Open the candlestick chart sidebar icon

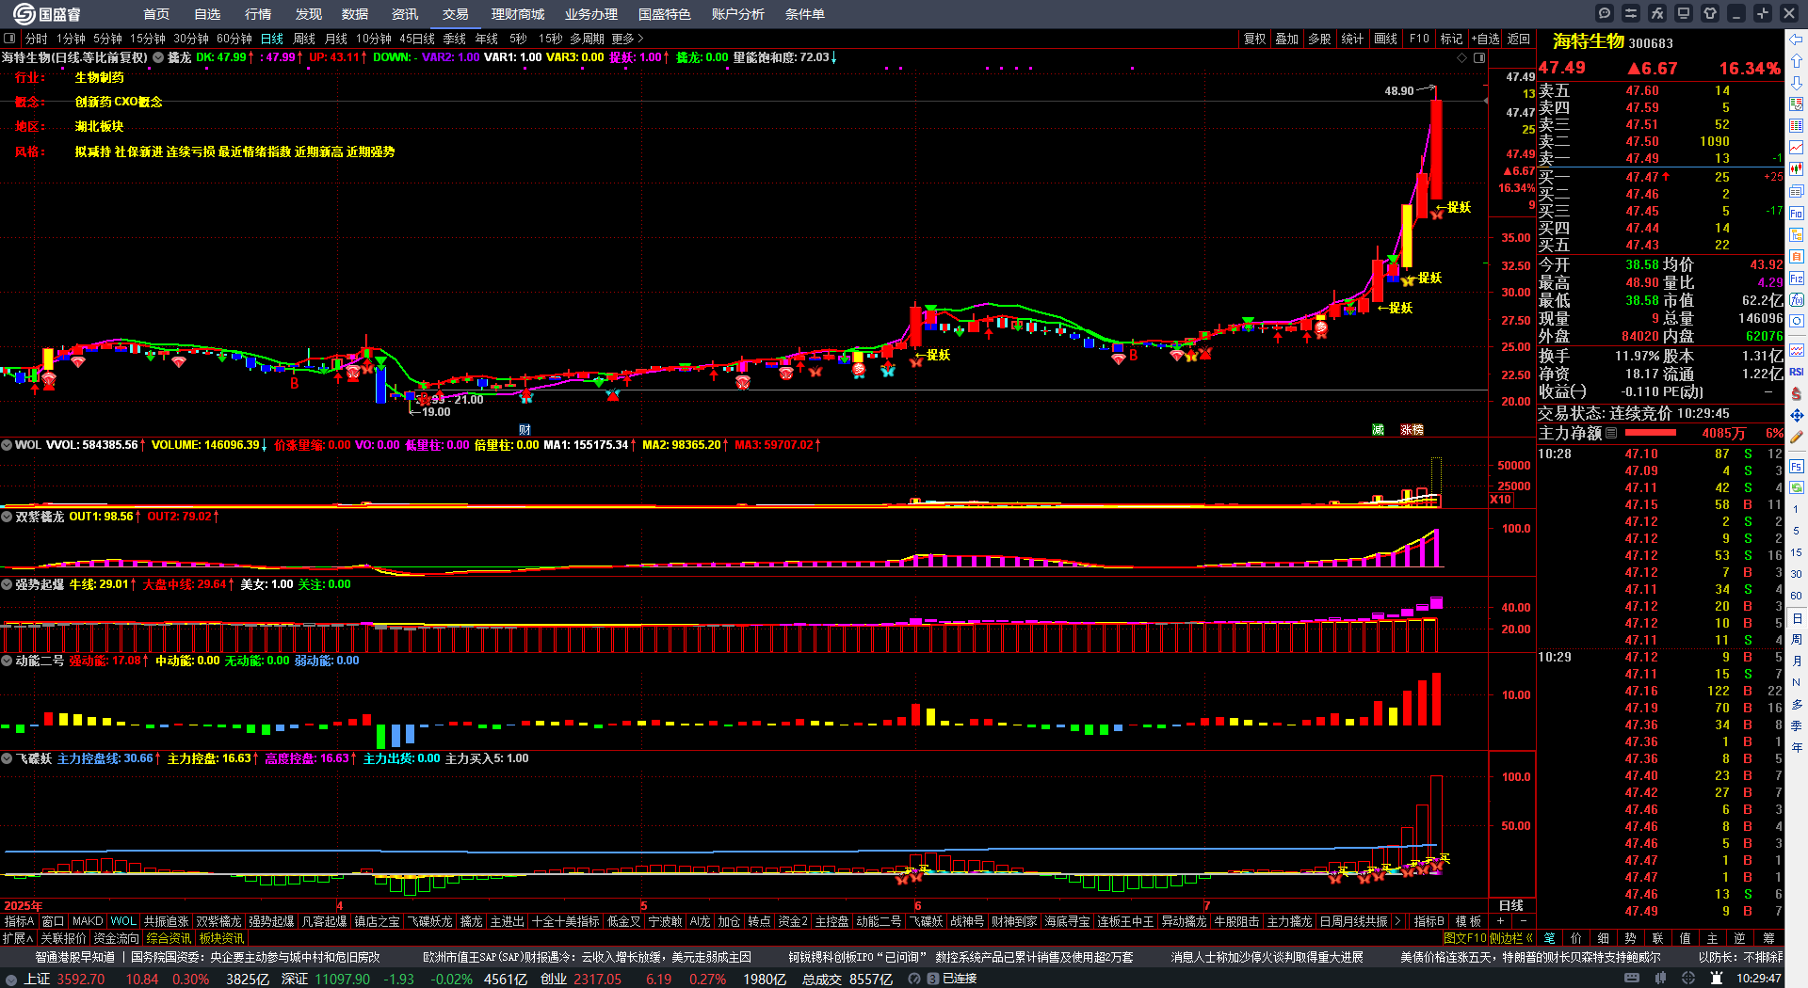[x=1797, y=169]
